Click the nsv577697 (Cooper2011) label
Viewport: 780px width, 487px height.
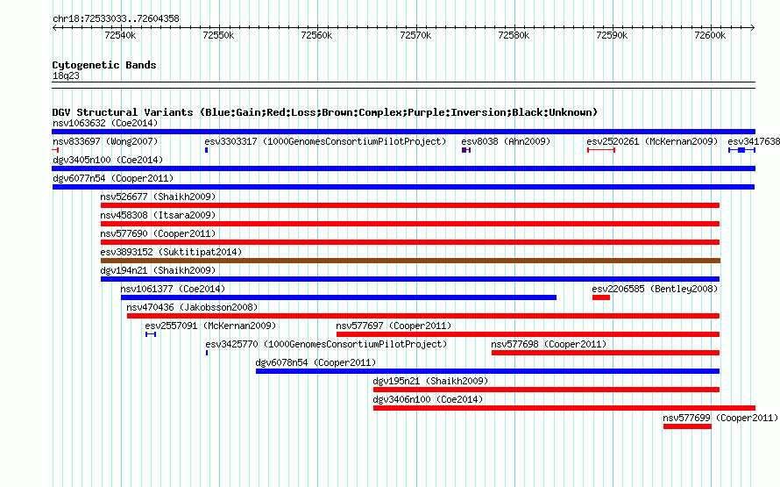point(394,326)
